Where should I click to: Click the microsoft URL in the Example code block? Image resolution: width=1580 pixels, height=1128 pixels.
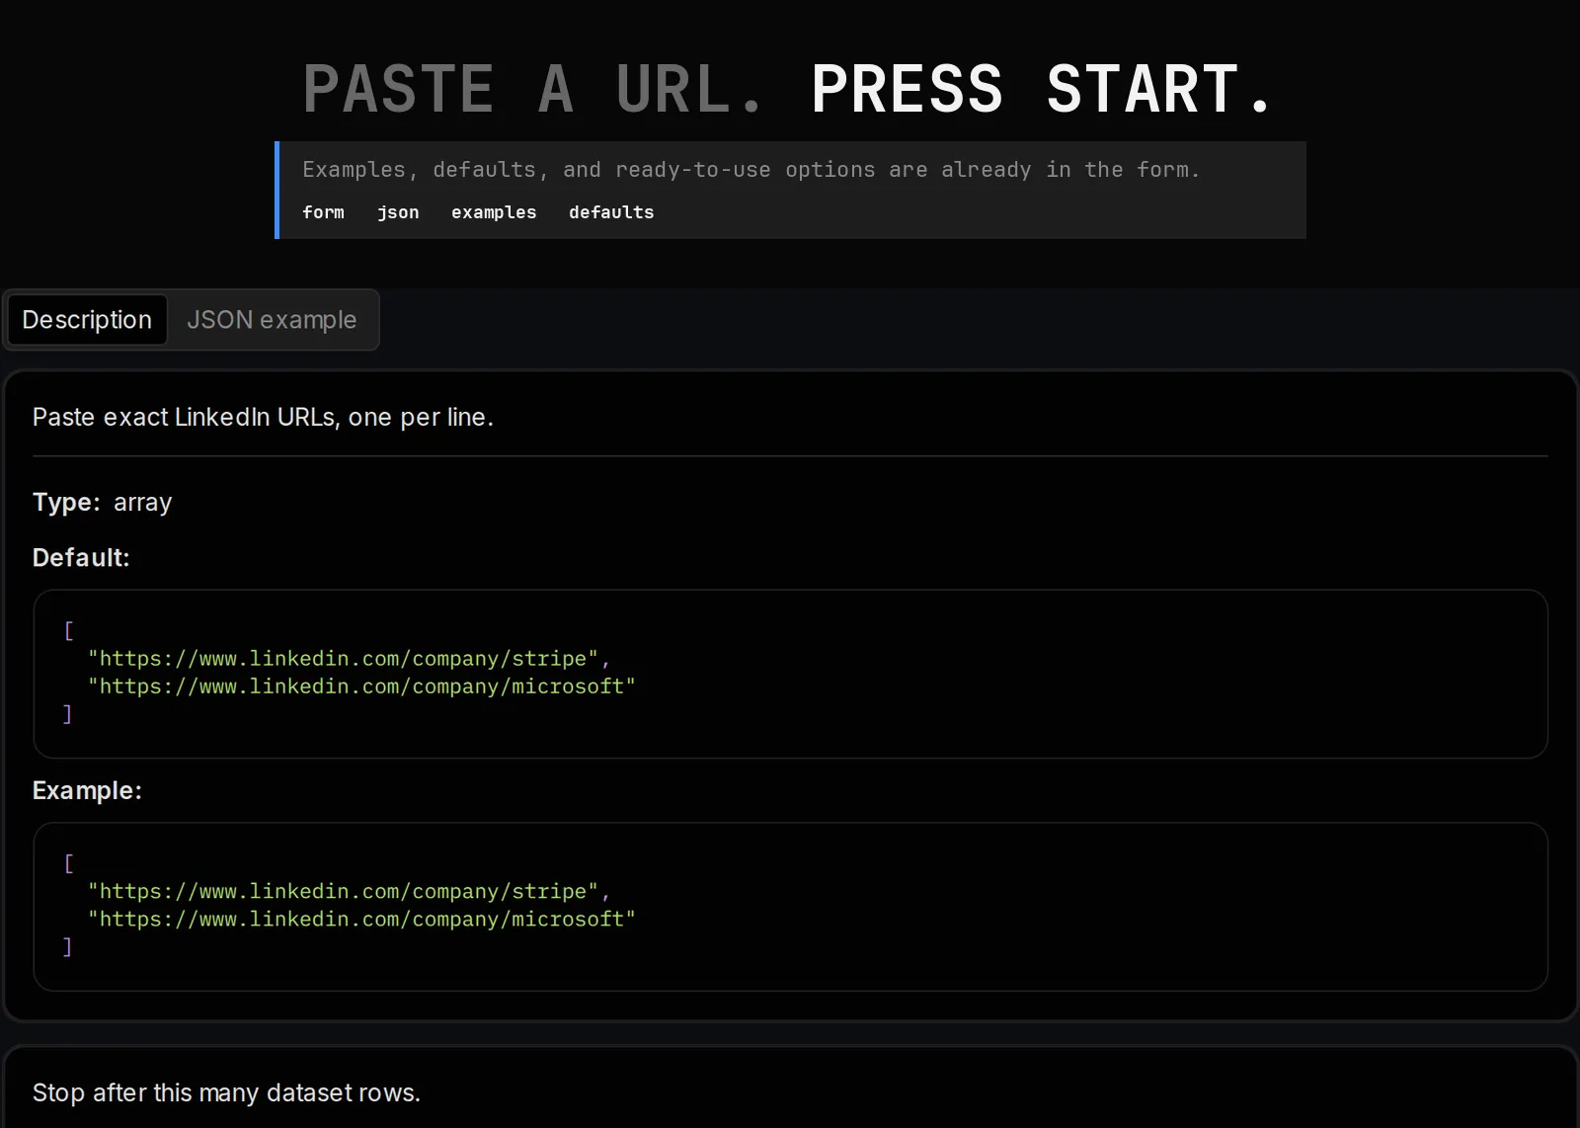[361, 920]
